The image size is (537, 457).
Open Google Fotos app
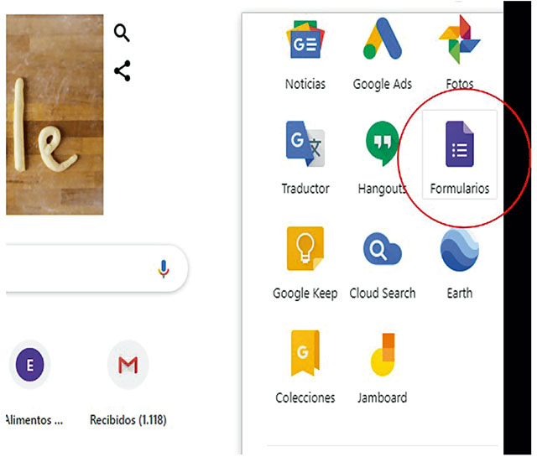point(459,44)
